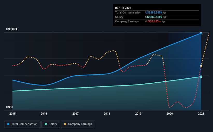The height and width of the screenshot is (132, 213).
Task: Click the US$900k y-axis label
Action: [12, 29]
